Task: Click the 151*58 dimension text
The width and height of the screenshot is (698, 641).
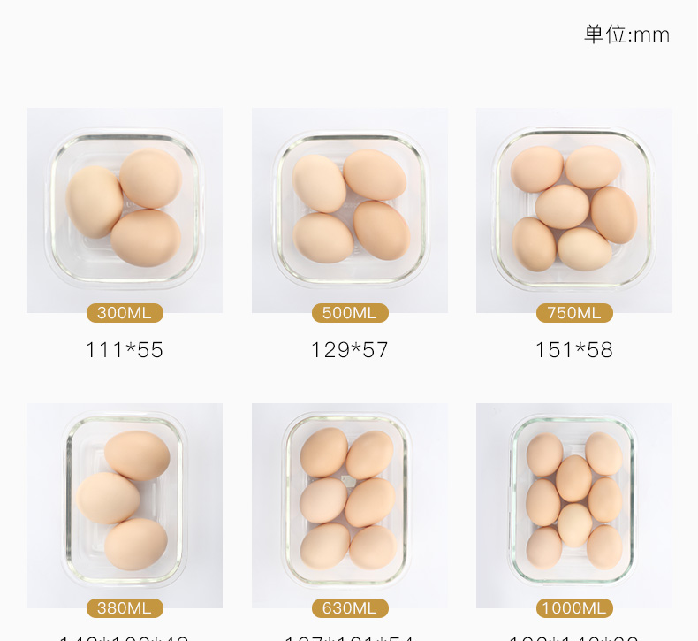Action: (x=574, y=350)
